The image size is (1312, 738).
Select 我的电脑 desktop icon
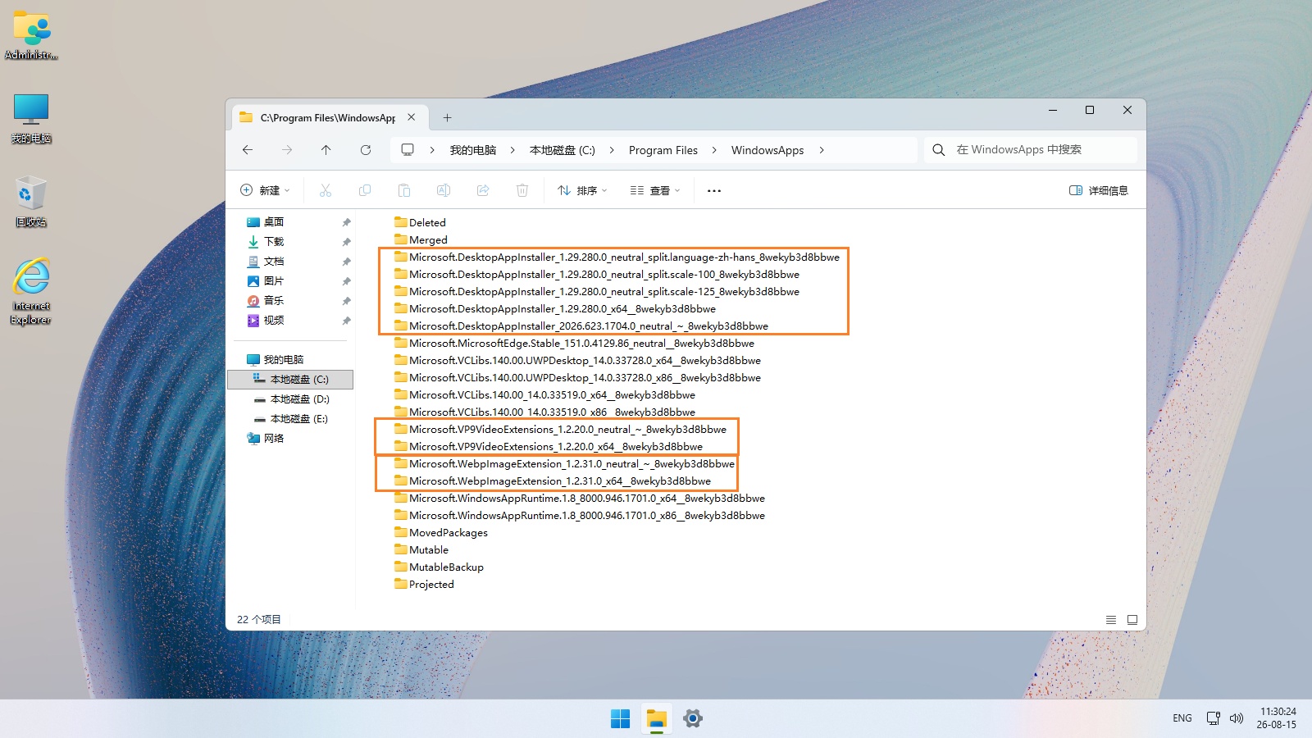pos(31,119)
